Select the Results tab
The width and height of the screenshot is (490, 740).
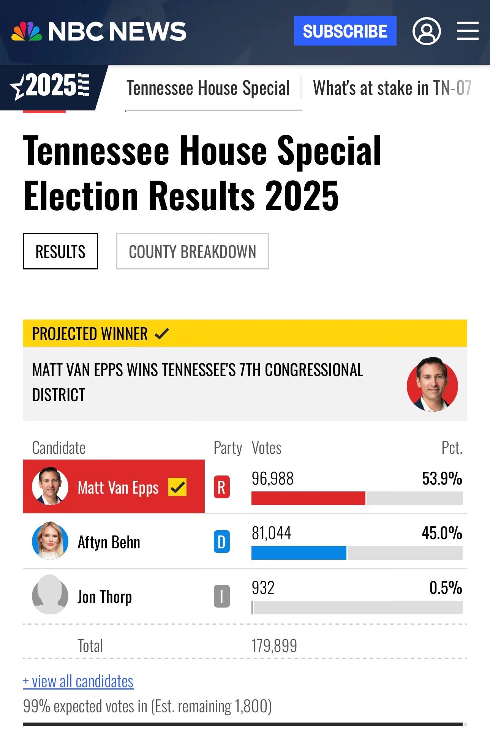tap(60, 251)
